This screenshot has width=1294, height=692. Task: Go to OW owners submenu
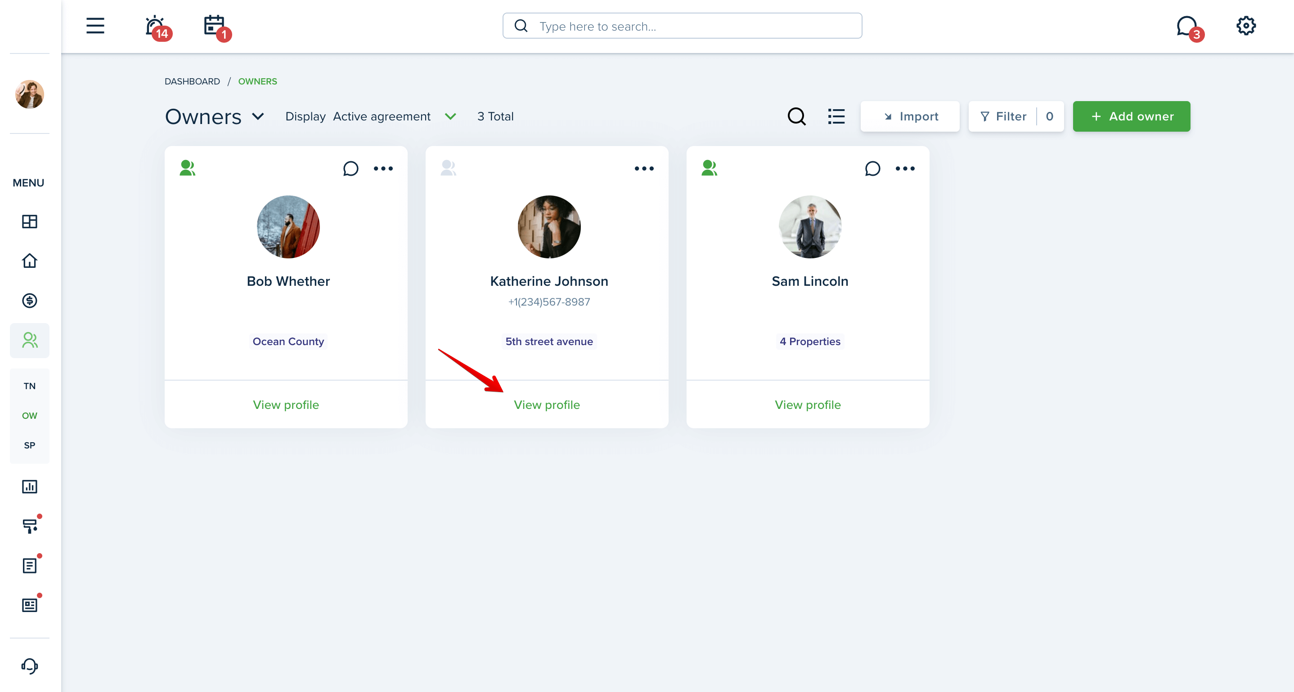point(30,416)
